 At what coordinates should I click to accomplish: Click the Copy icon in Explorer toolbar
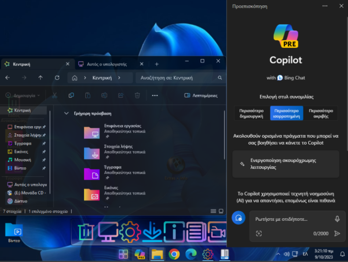pos(71,96)
